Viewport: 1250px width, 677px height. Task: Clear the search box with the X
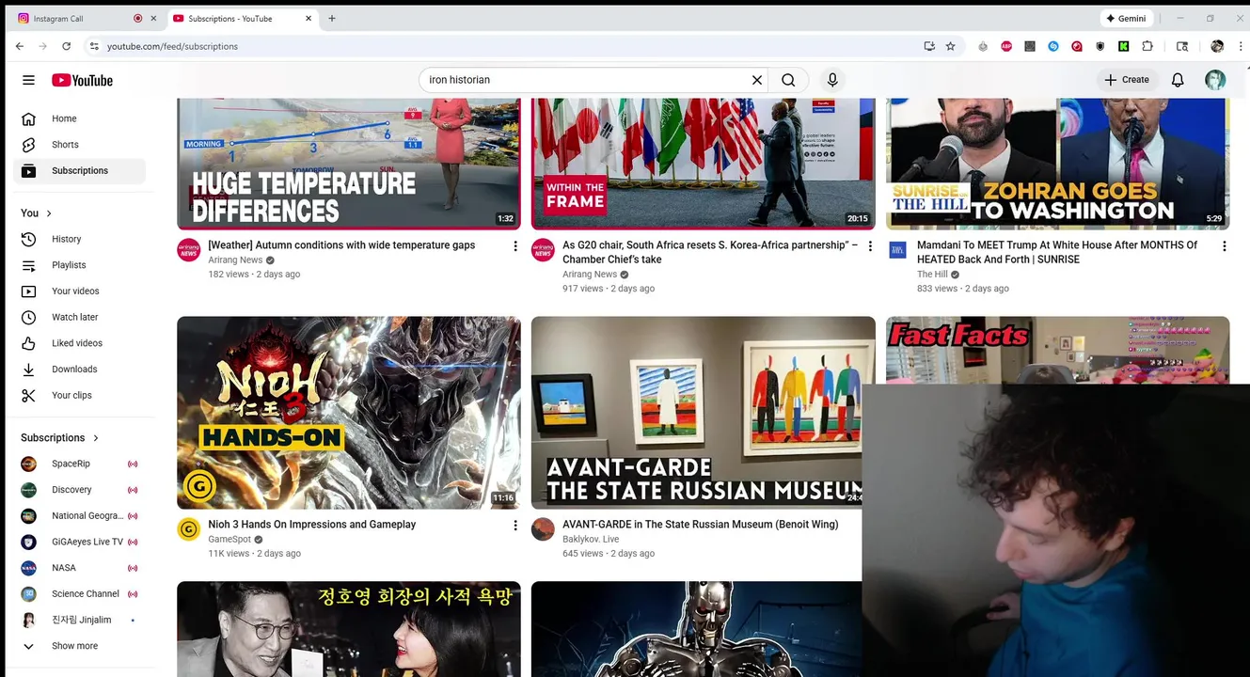tap(756, 80)
